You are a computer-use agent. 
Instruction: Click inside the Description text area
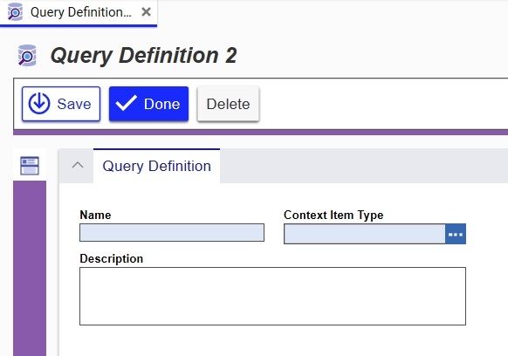click(272, 296)
